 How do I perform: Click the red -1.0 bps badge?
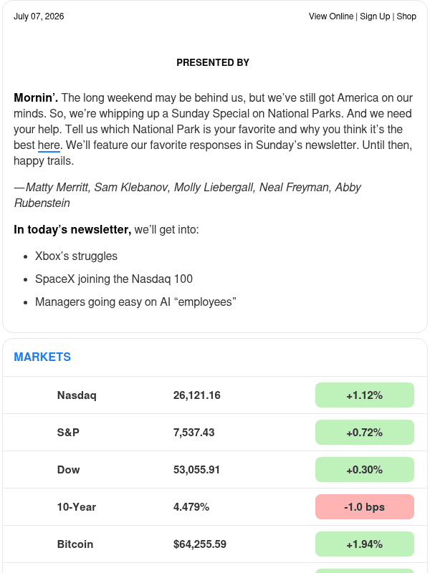(x=365, y=507)
